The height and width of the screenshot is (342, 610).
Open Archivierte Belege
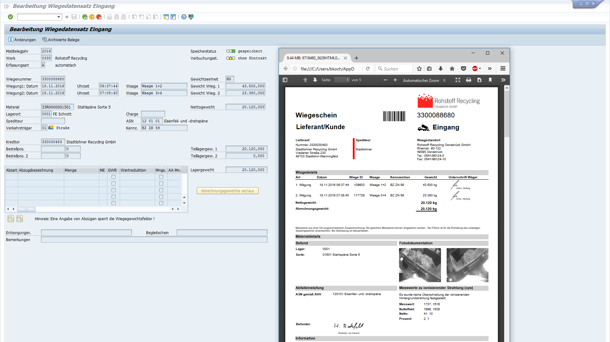coord(61,40)
